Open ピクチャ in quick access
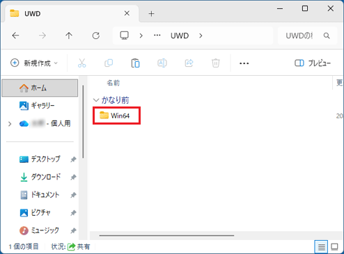The height and width of the screenshot is (254, 344). click(x=36, y=212)
